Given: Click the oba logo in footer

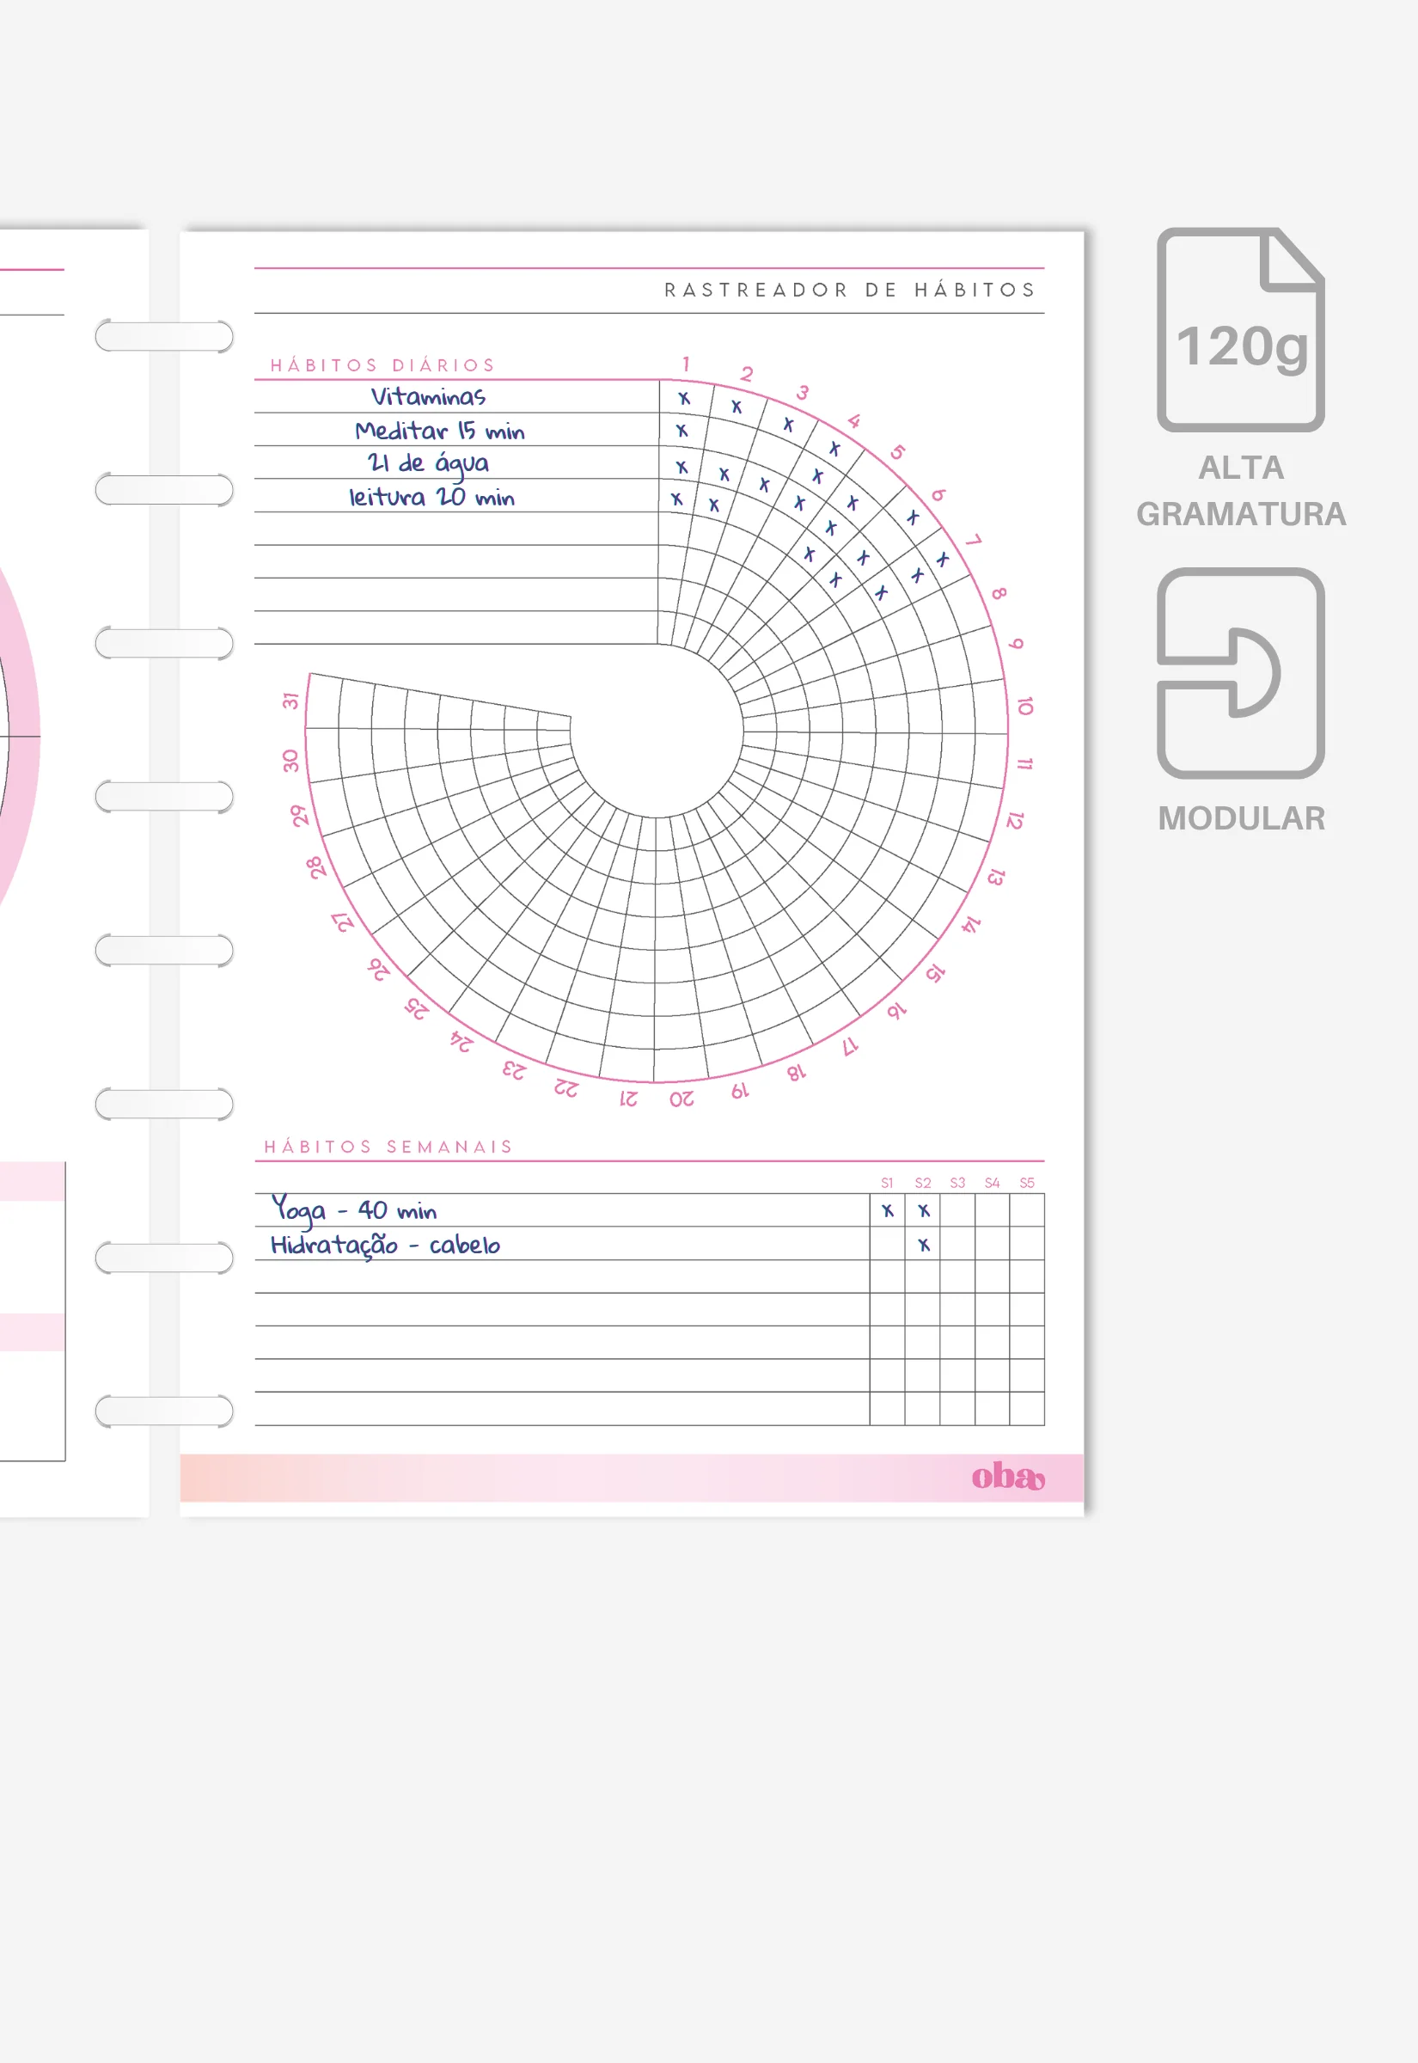Looking at the screenshot, I should [x=1007, y=1476].
